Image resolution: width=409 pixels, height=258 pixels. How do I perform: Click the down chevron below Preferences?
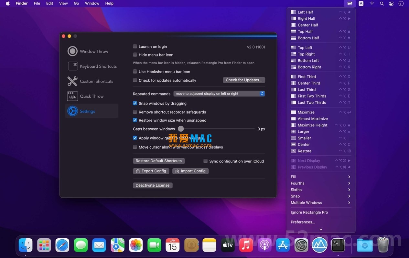click(321, 229)
